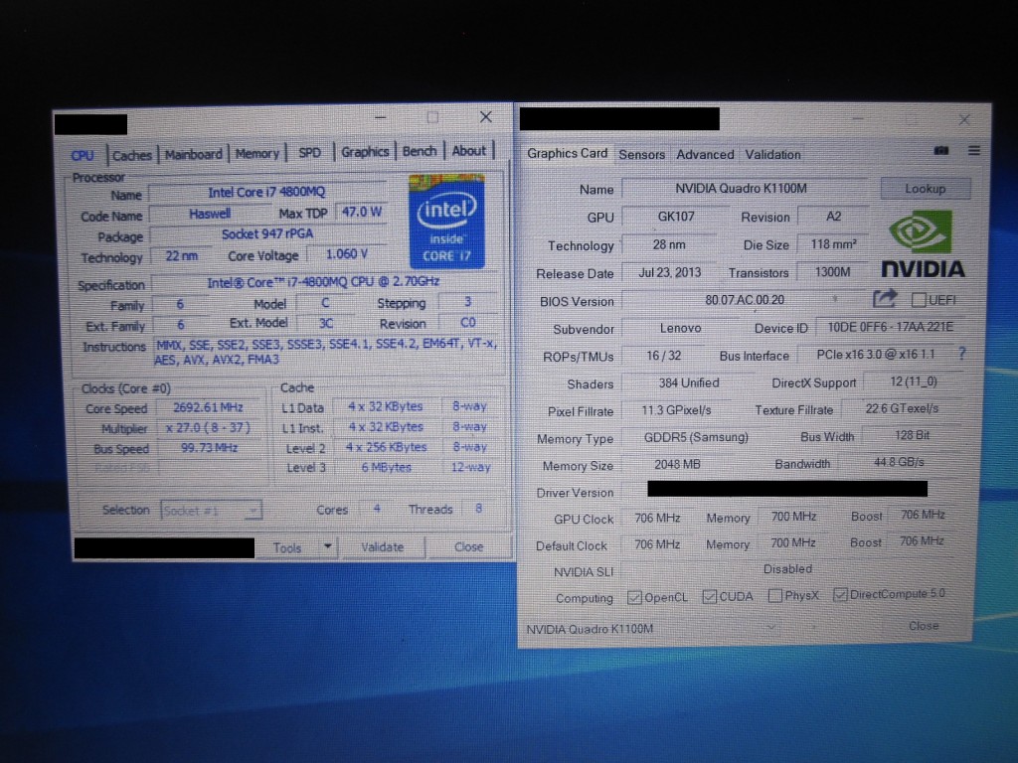Click the BIOS export share icon
The height and width of the screenshot is (763, 1018).
884,298
